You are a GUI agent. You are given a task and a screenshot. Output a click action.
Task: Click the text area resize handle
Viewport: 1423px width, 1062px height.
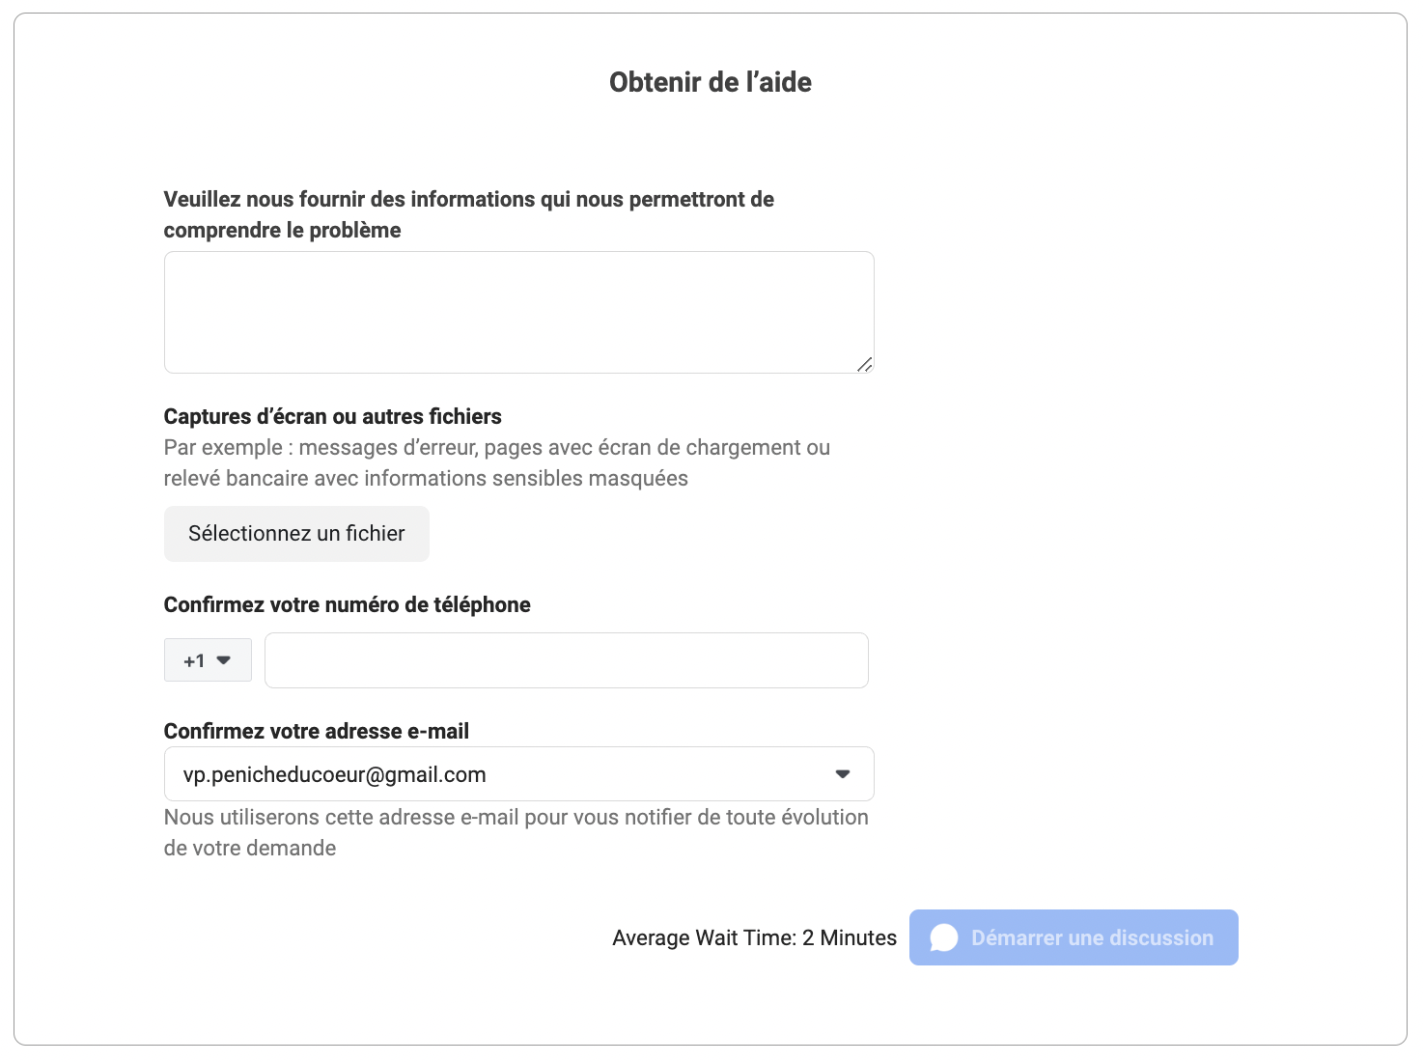point(865,364)
